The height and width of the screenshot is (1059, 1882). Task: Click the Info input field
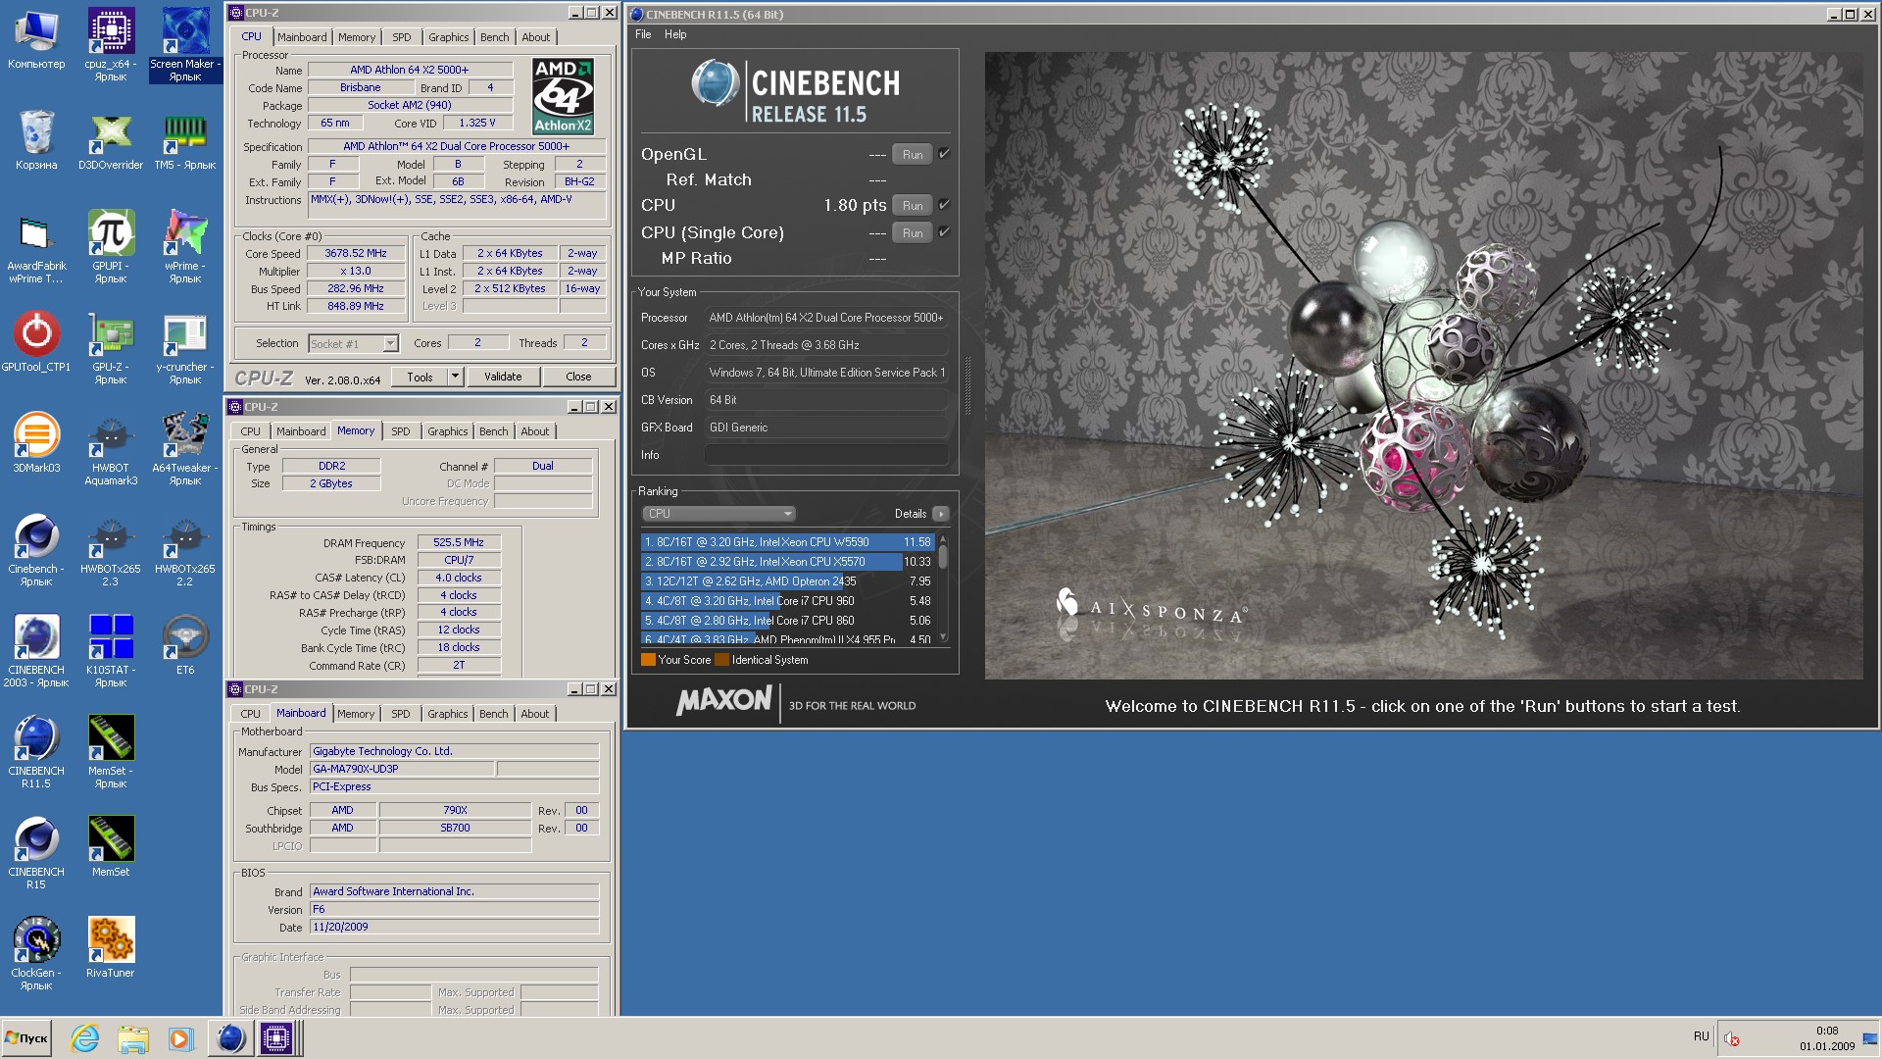coord(825,455)
